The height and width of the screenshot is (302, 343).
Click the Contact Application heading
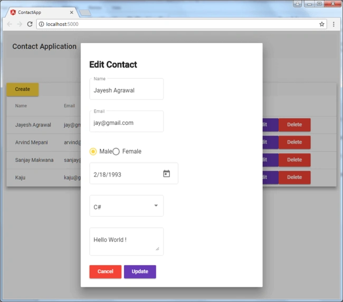point(44,46)
